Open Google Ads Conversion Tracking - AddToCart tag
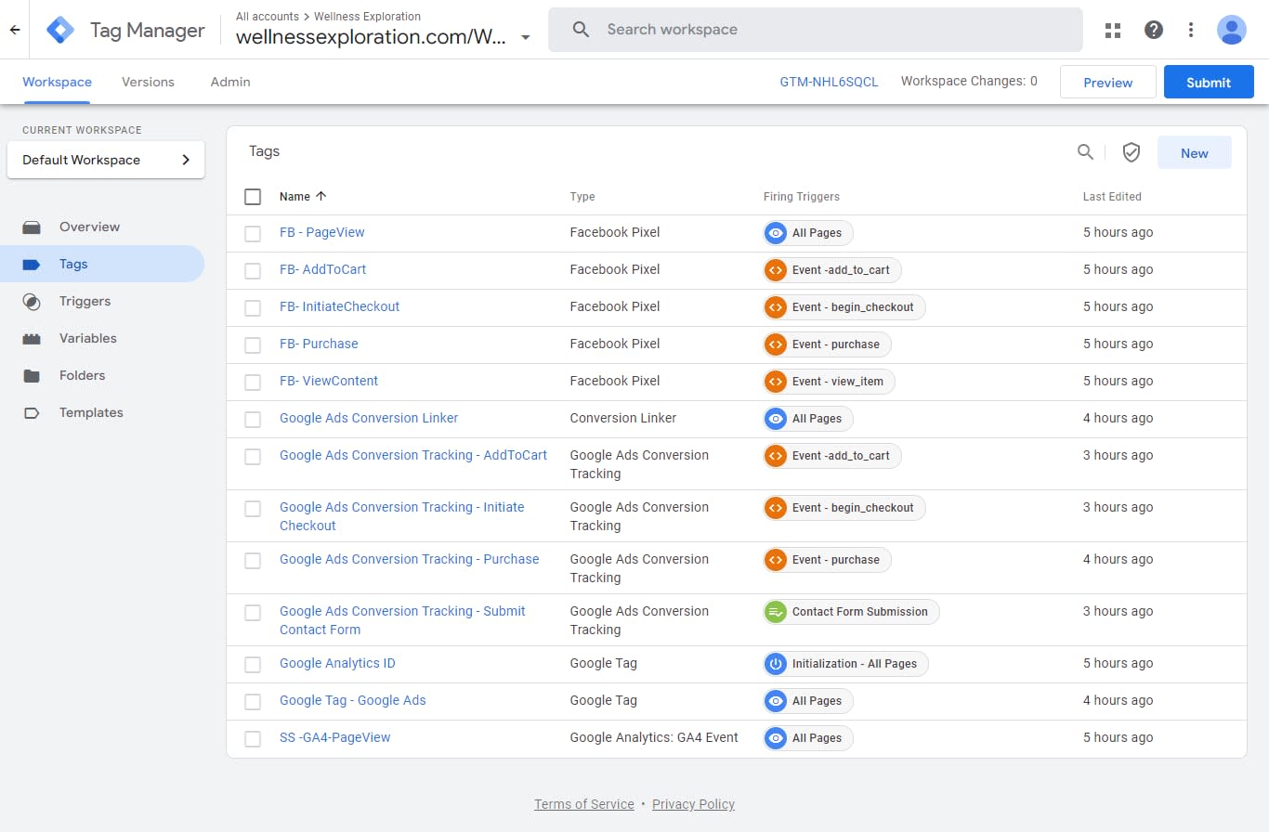This screenshot has height=832, width=1269. click(x=413, y=455)
